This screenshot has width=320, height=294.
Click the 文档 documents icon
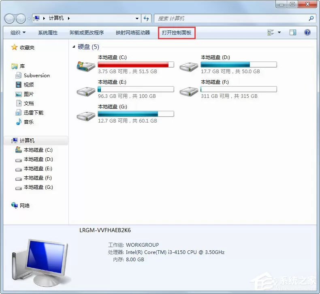19,103
